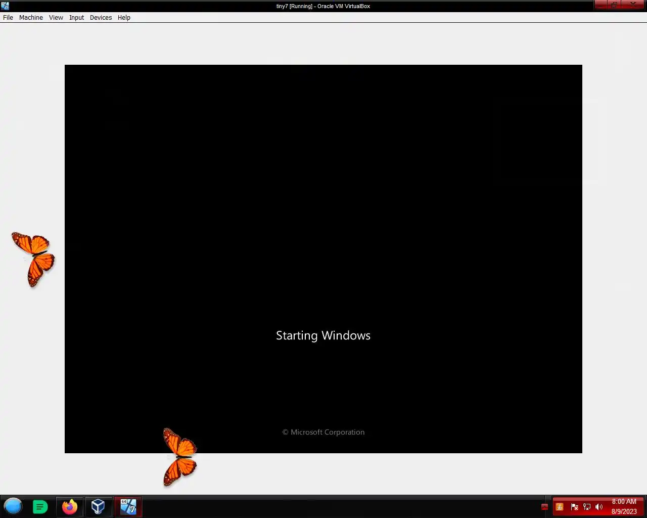This screenshot has width=647, height=518.
Task: Minimize the tiny7 VirtualBox window
Action: [x=600, y=5]
